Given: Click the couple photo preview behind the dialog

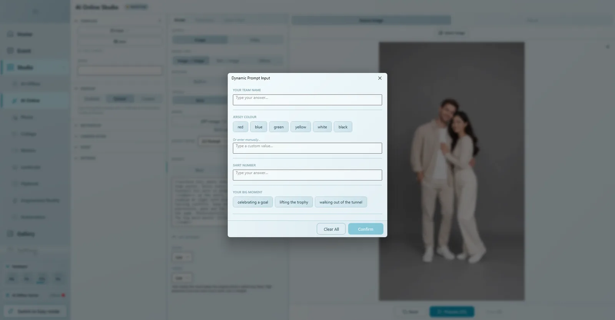Looking at the screenshot, I should point(452,171).
